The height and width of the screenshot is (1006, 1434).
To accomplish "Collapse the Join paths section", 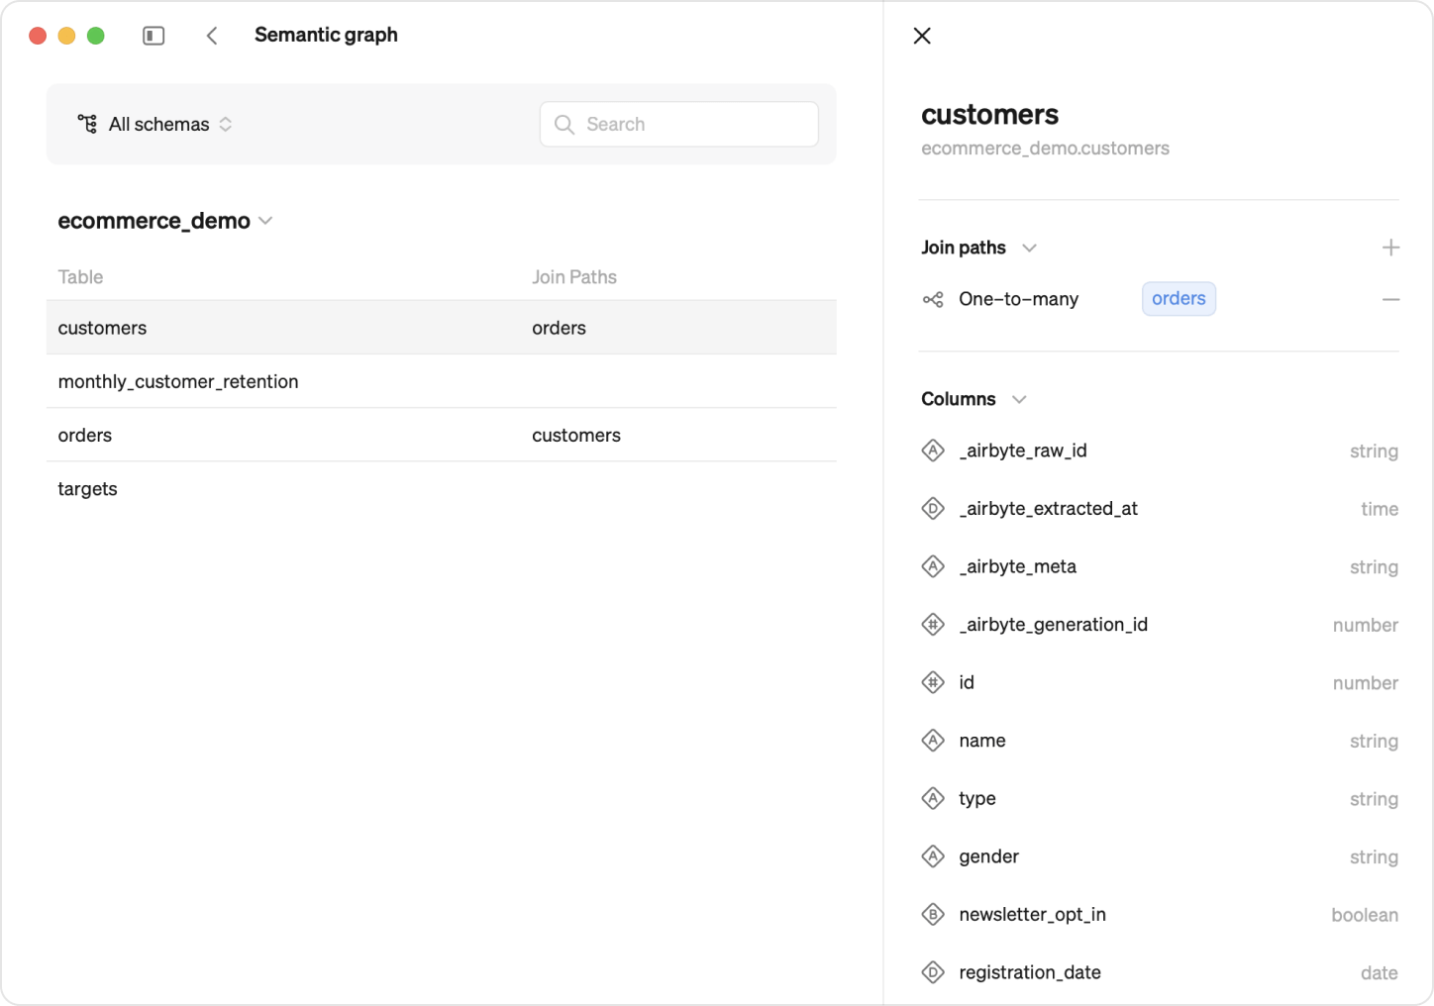I will 1029,248.
